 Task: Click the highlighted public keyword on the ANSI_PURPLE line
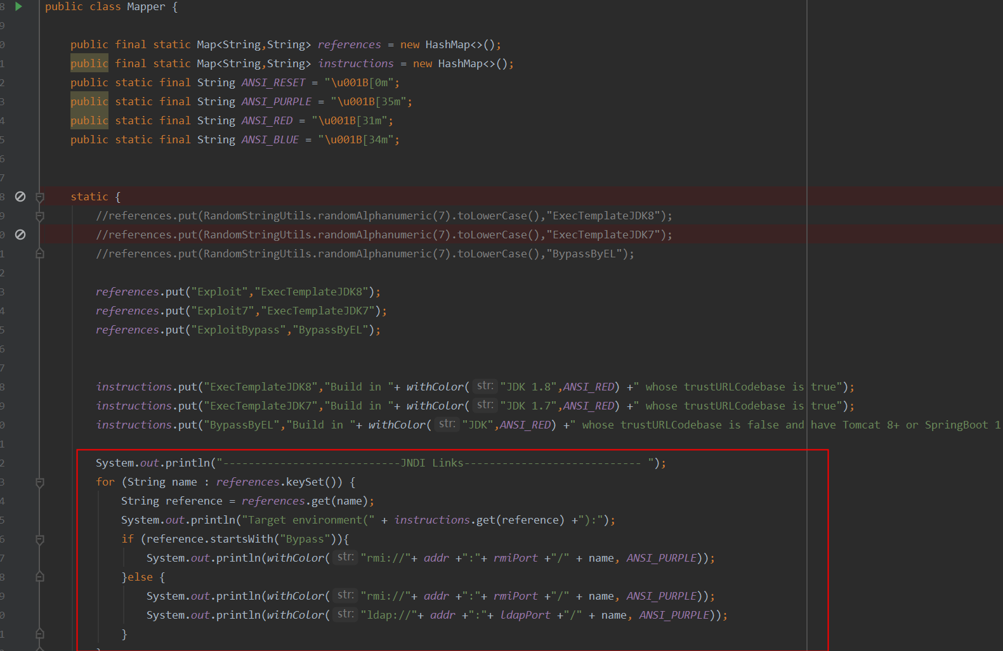pos(89,101)
